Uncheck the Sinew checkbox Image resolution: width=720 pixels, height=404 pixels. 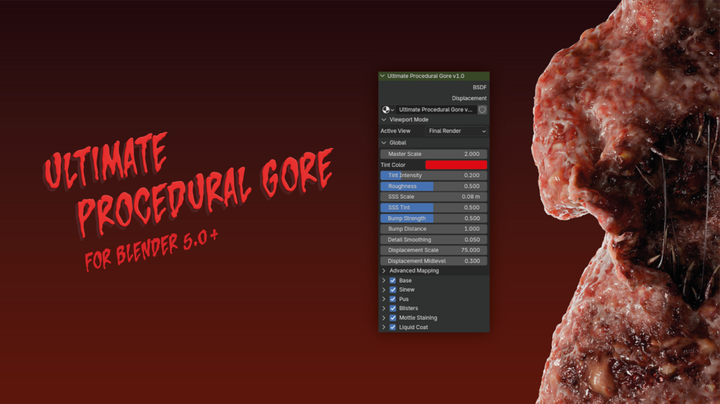click(x=393, y=290)
